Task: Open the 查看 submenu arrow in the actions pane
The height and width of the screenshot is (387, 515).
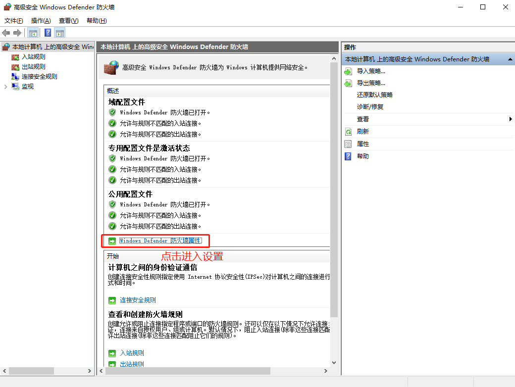Action: [511, 119]
